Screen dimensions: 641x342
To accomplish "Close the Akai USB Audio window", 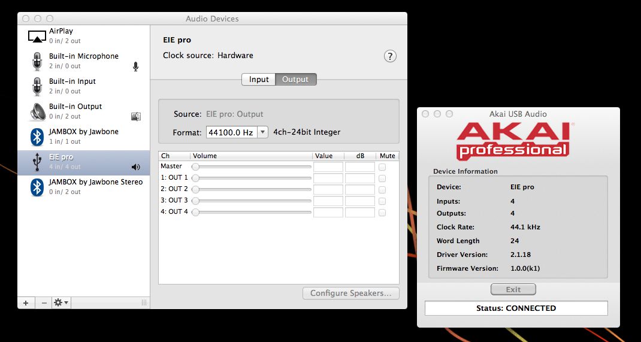I will click(425, 114).
